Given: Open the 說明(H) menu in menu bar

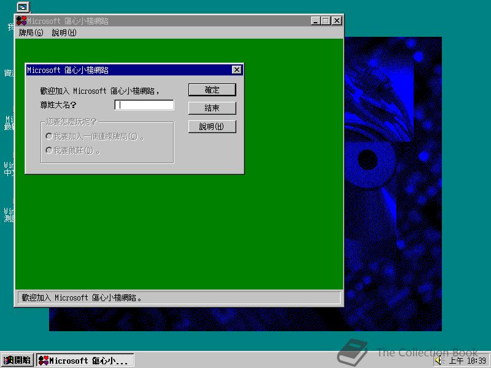Looking at the screenshot, I should pos(64,33).
